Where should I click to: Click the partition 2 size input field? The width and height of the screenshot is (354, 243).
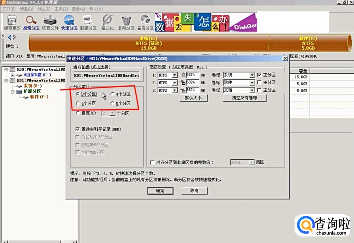coord(193,83)
